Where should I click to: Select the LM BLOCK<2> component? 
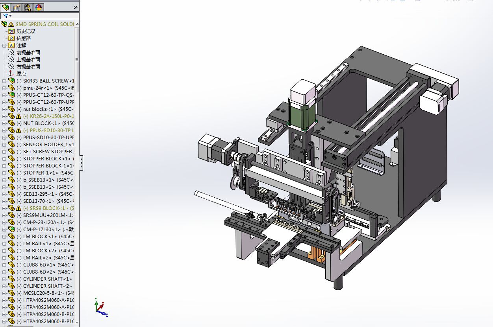pos(45,250)
